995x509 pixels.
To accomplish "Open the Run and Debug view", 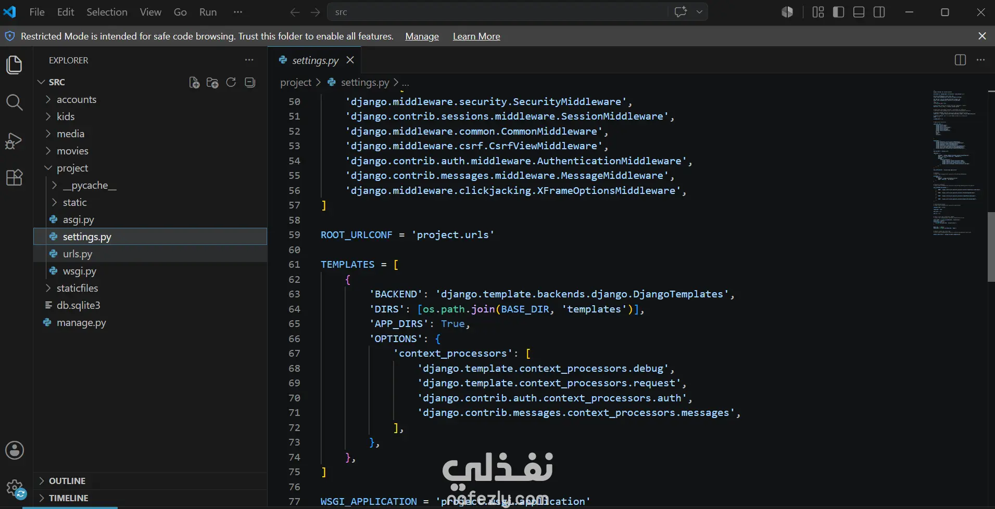I will [14, 140].
